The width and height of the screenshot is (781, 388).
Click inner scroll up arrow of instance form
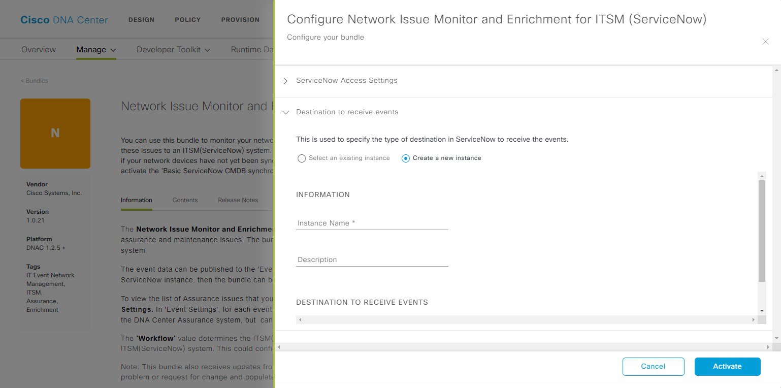(762, 176)
